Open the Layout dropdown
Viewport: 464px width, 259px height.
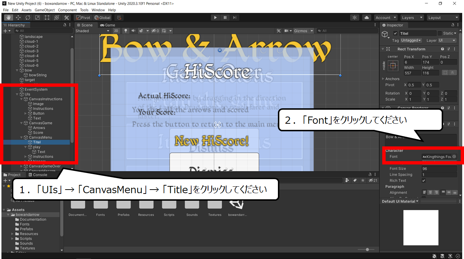pos(443,18)
